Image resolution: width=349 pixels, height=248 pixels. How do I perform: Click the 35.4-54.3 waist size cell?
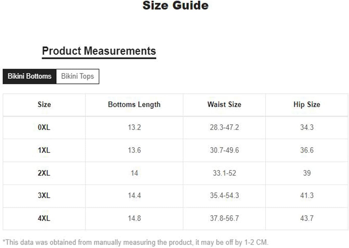click(224, 195)
